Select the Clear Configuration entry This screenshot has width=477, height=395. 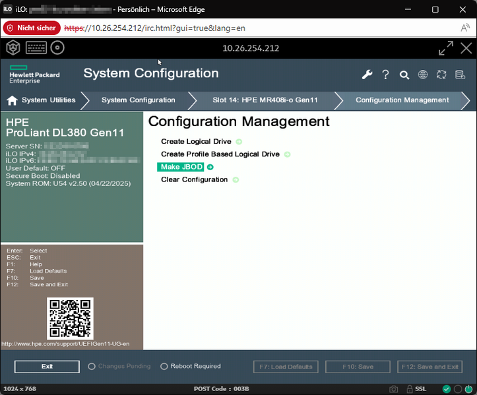[x=195, y=180]
